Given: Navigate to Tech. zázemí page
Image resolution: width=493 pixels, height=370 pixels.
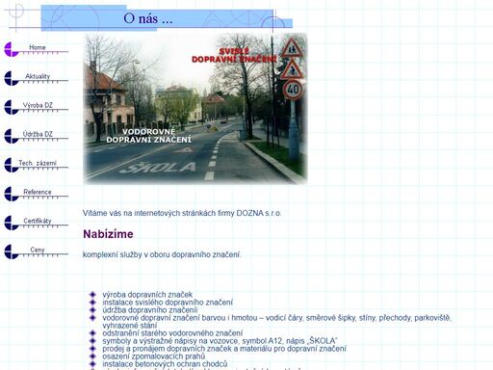Looking at the screenshot, I should tap(38, 163).
